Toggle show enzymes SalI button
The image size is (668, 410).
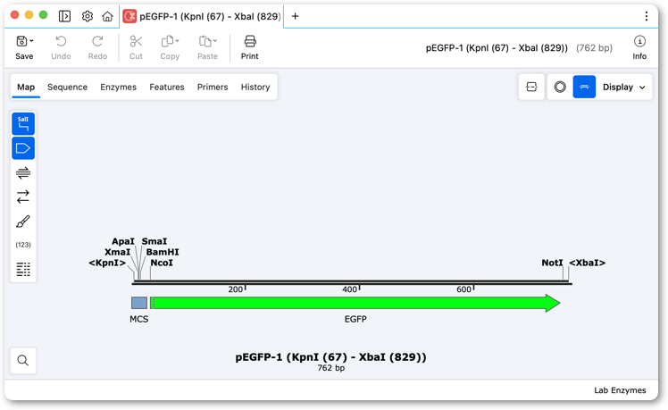pyautogui.click(x=23, y=123)
